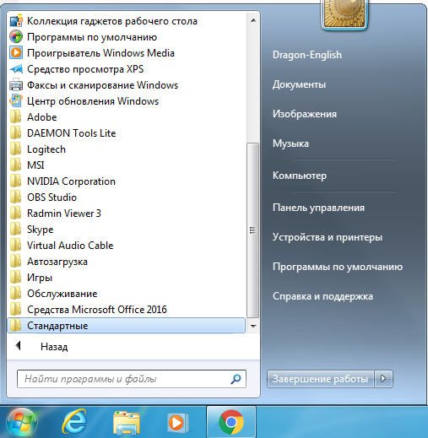The height and width of the screenshot is (438, 428).
Task: Open the desktop gadgets collection icon
Action: tap(16, 21)
